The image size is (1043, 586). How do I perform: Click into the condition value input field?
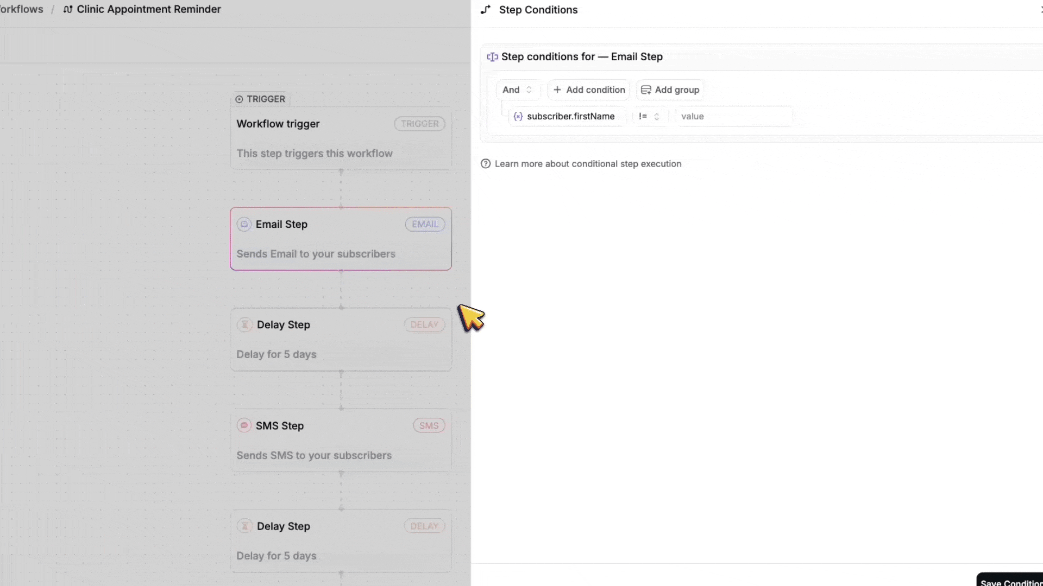733,116
